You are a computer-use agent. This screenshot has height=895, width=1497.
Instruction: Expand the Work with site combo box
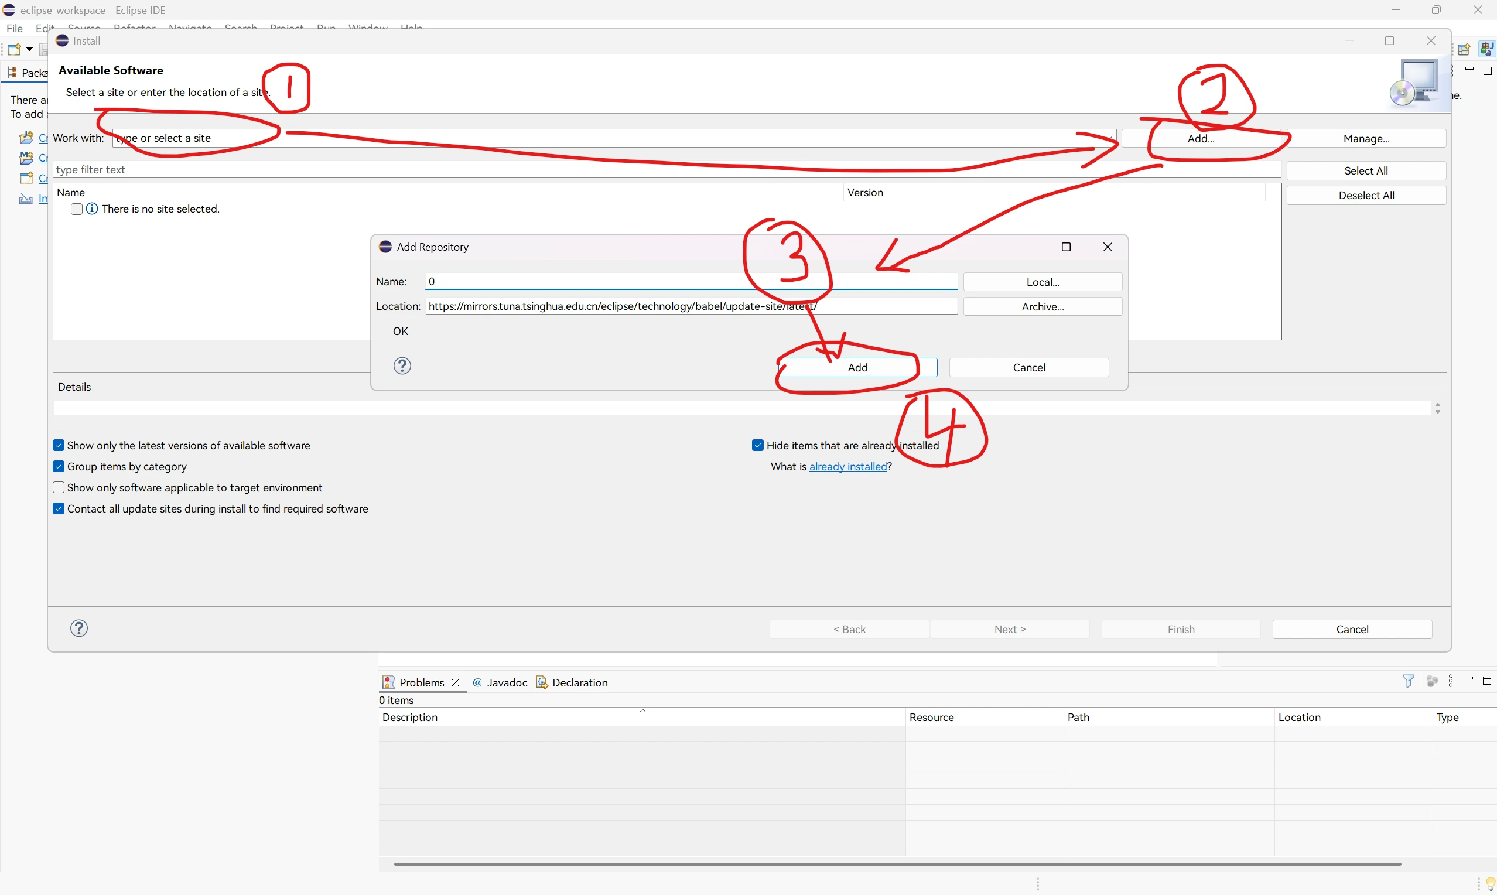(x=1109, y=138)
